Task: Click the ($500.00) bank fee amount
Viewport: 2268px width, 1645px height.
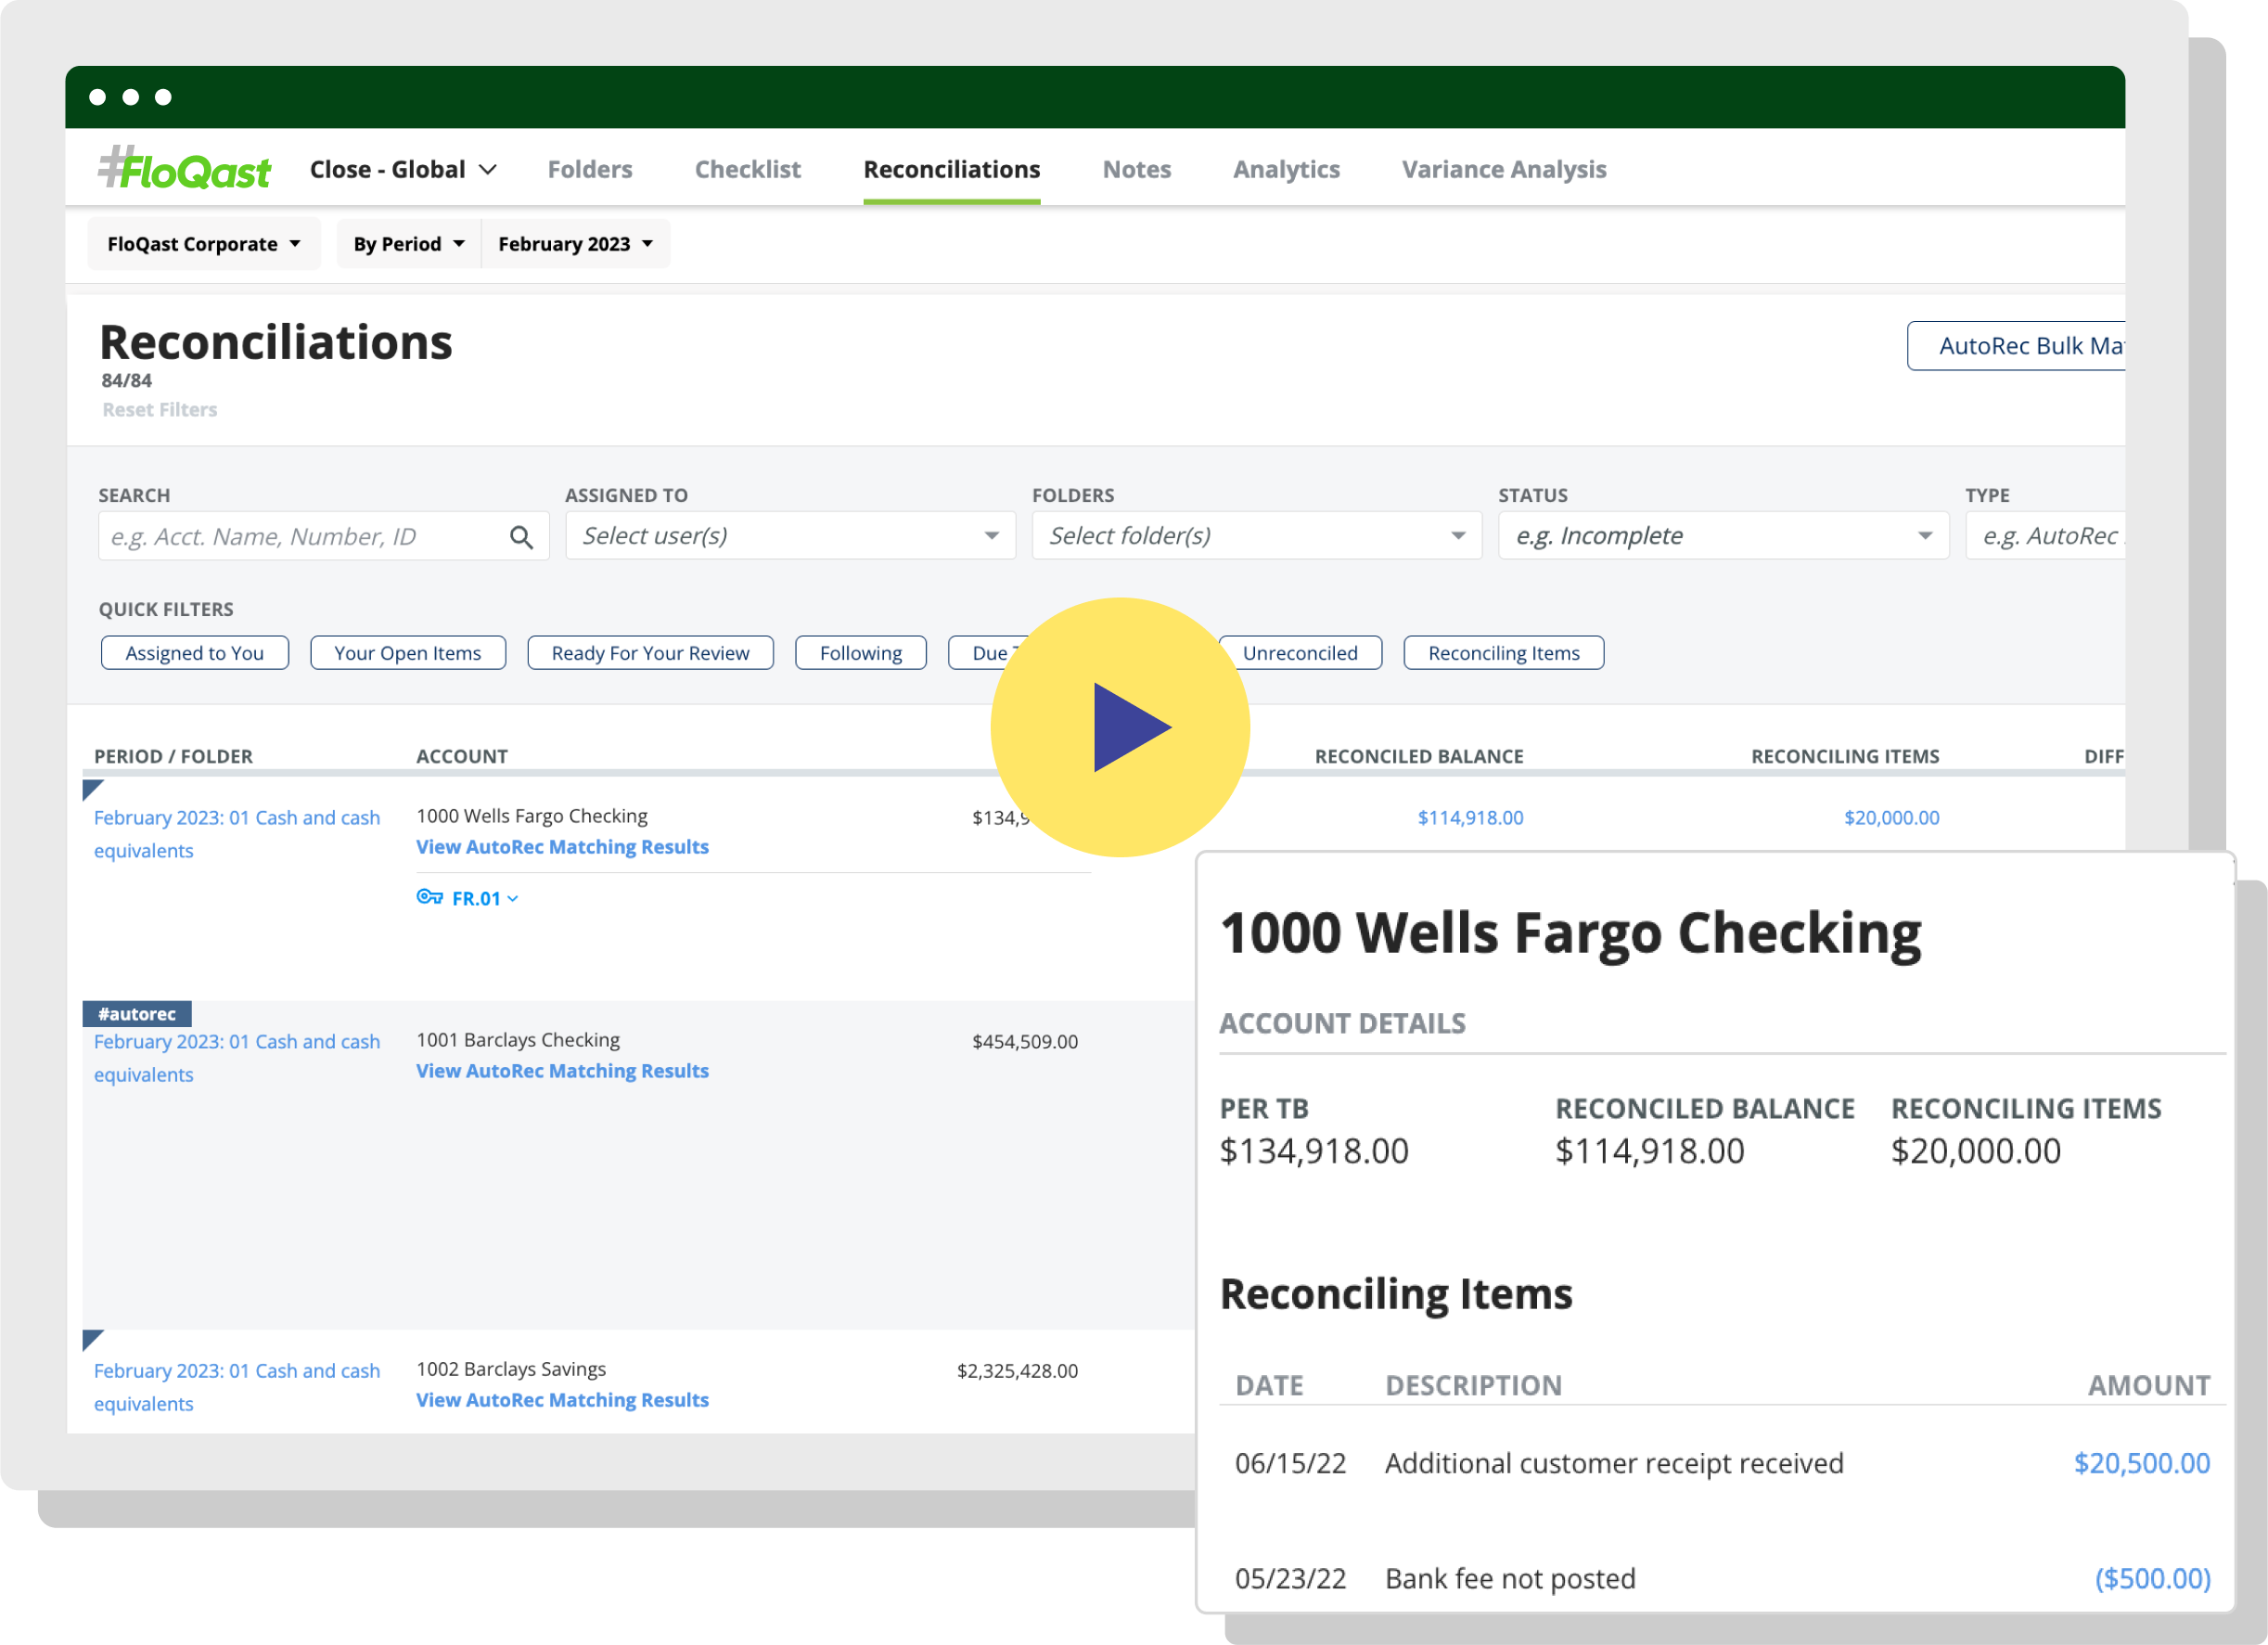Action: [x=2152, y=1578]
